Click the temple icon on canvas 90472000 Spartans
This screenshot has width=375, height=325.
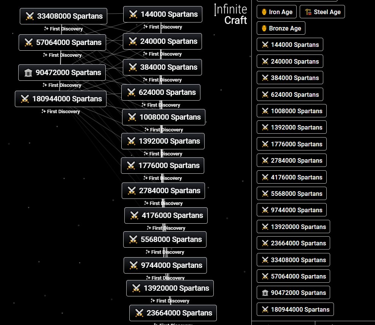pos(28,72)
